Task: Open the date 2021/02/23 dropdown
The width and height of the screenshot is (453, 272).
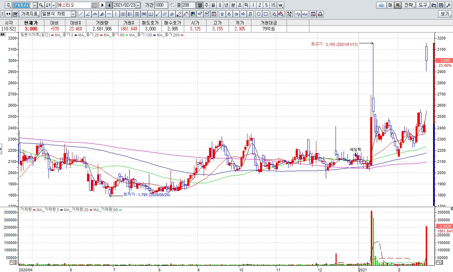Action: (138, 5)
